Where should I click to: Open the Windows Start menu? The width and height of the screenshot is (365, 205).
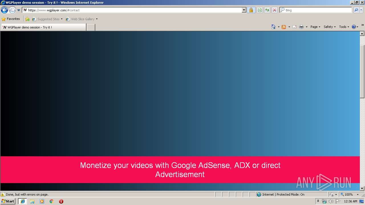tap(8, 201)
